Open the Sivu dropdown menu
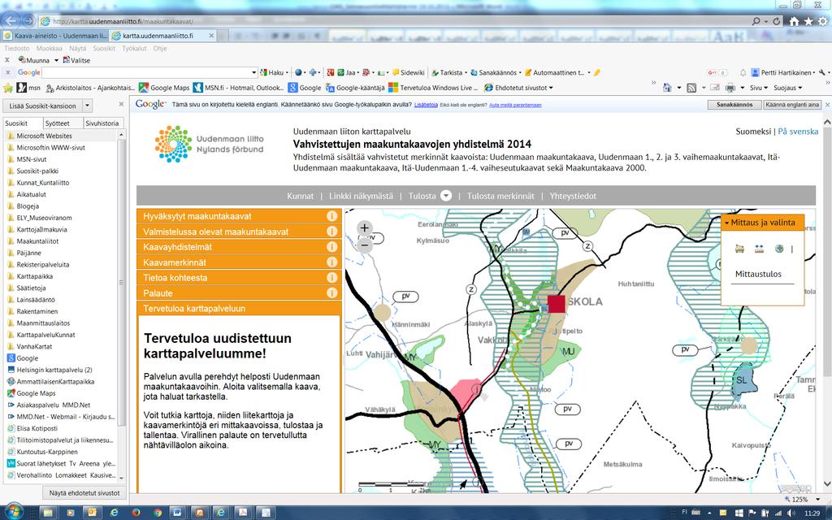 [759, 88]
